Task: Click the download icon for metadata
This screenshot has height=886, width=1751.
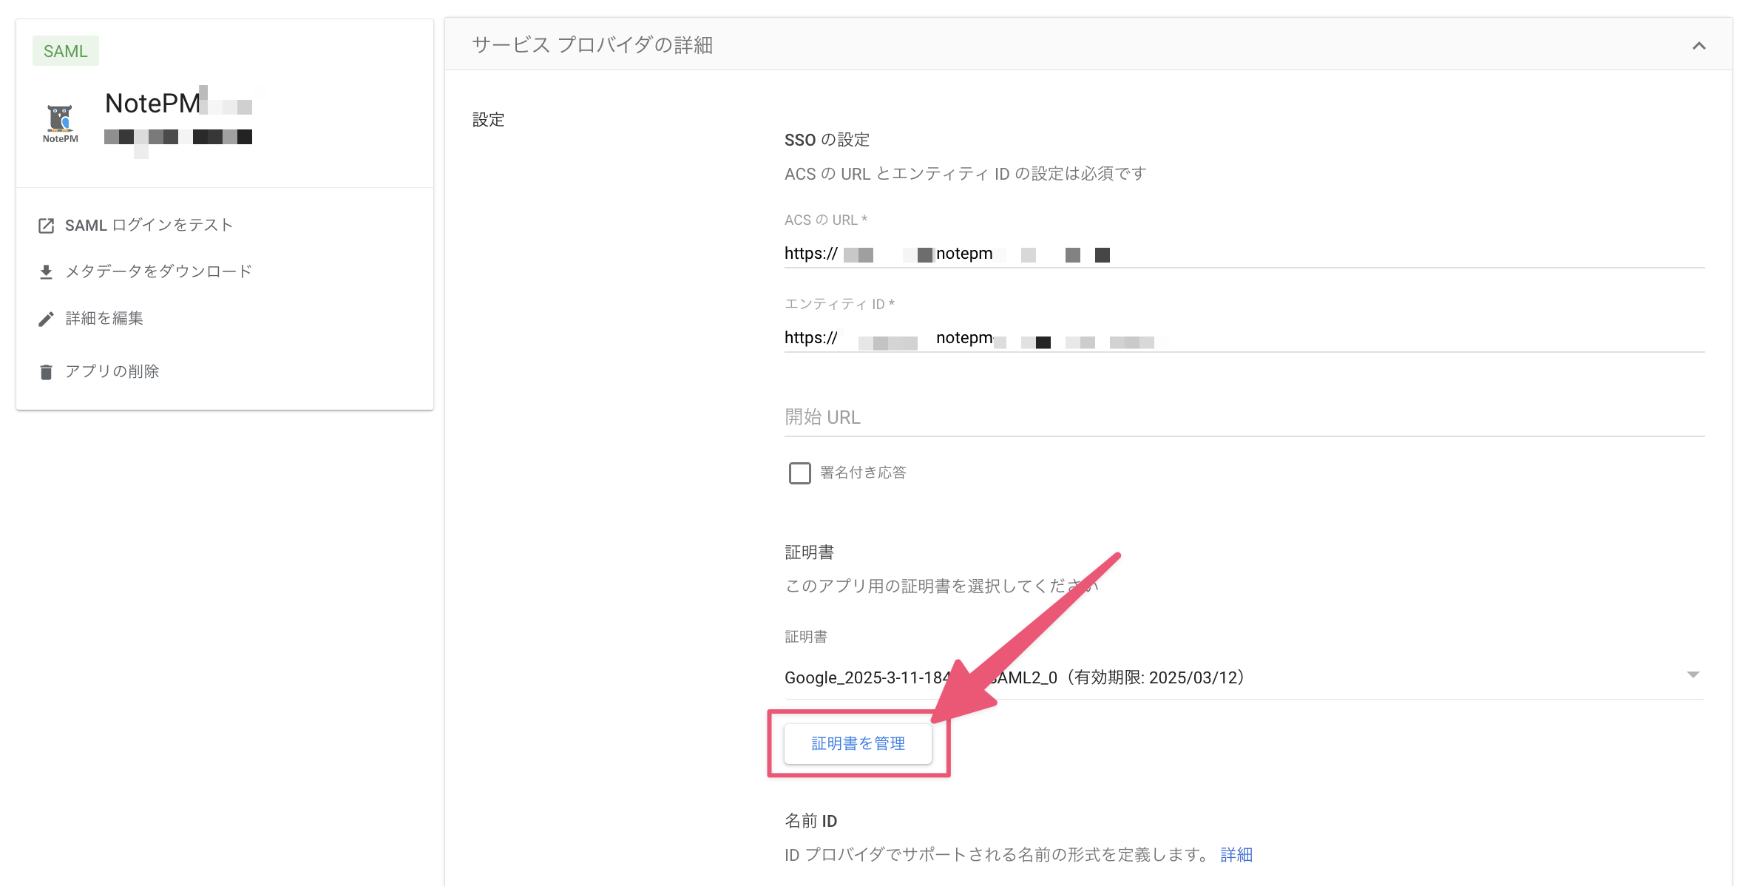Action: coord(46,272)
